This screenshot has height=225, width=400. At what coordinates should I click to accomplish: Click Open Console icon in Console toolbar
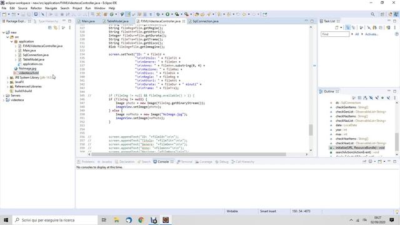380,161
